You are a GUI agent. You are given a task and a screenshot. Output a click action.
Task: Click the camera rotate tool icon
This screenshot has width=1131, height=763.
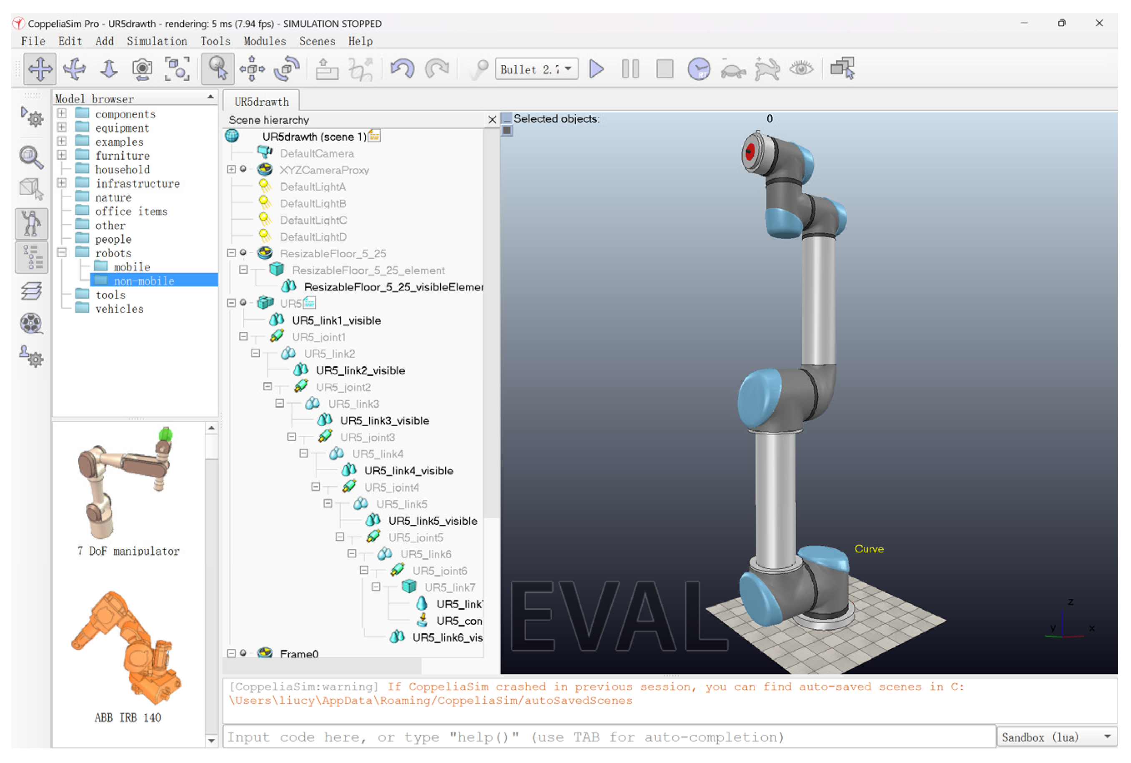coord(75,69)
